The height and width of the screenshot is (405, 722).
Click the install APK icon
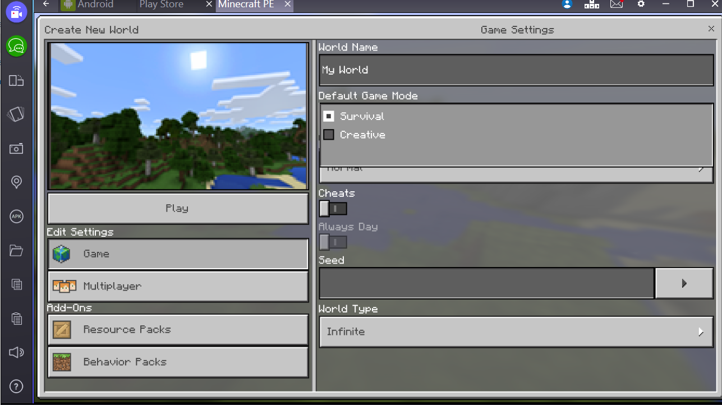pos(16,217)
